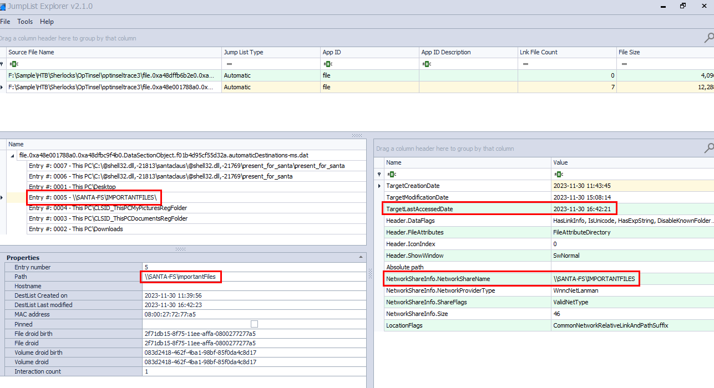The width and height of the screenshot is (714, 388).
Task: Open details panel Value filter operator icon
Action: (x=558, y=174)
